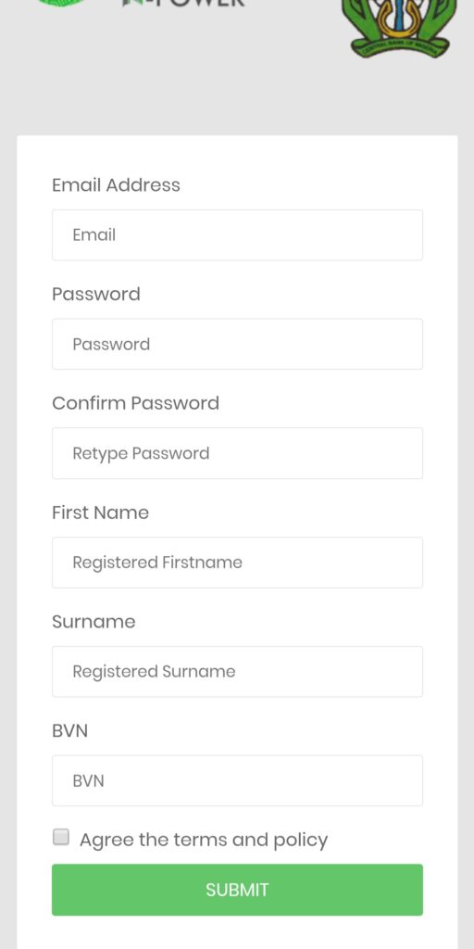474x949 pixels.
Task: Click the 'Surname' label text
Action: 94,622
